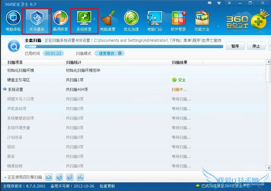
Task: Click the scan progress bar
Action: [124, 47]
